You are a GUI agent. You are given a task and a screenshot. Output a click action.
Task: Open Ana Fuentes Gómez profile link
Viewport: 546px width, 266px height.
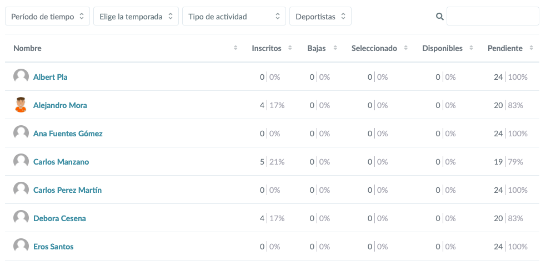pos(68,134)
